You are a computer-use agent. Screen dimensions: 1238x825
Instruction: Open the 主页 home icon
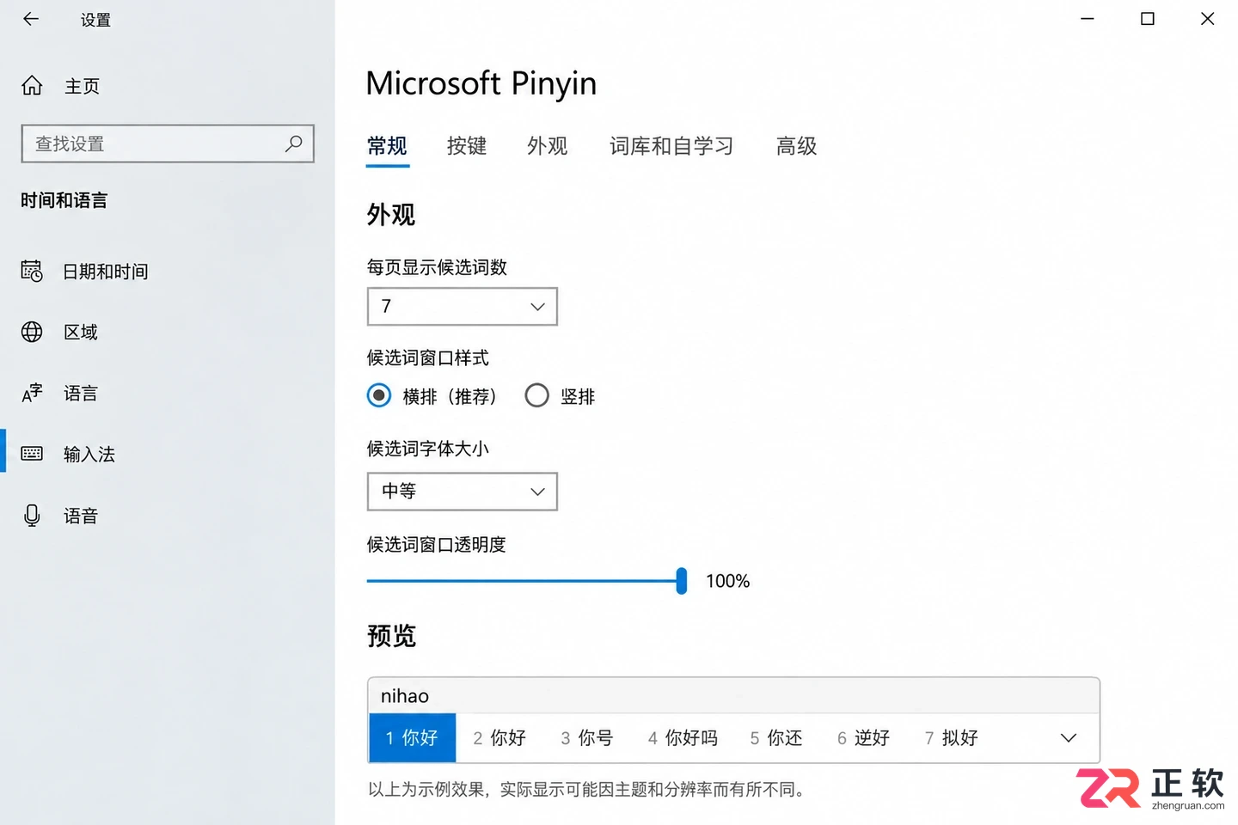click(x=32, y=86)
